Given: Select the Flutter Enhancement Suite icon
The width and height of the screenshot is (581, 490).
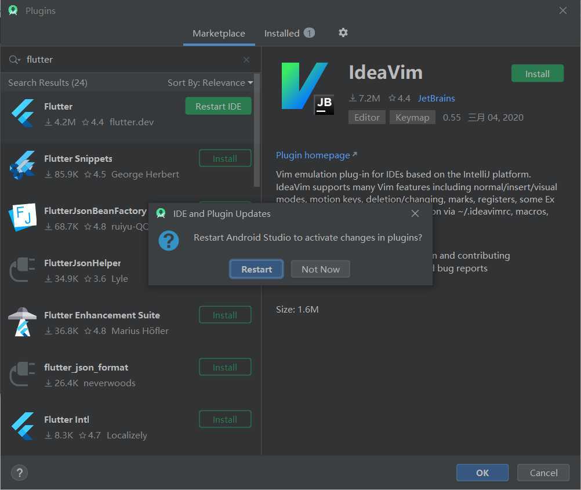Looking at the screenshot, I should click(22, 322).
